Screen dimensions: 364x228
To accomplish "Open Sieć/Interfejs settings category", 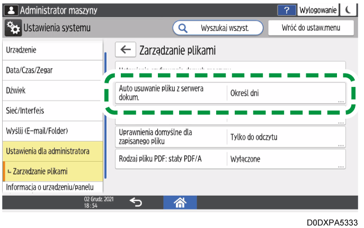I will pos(51,111).
